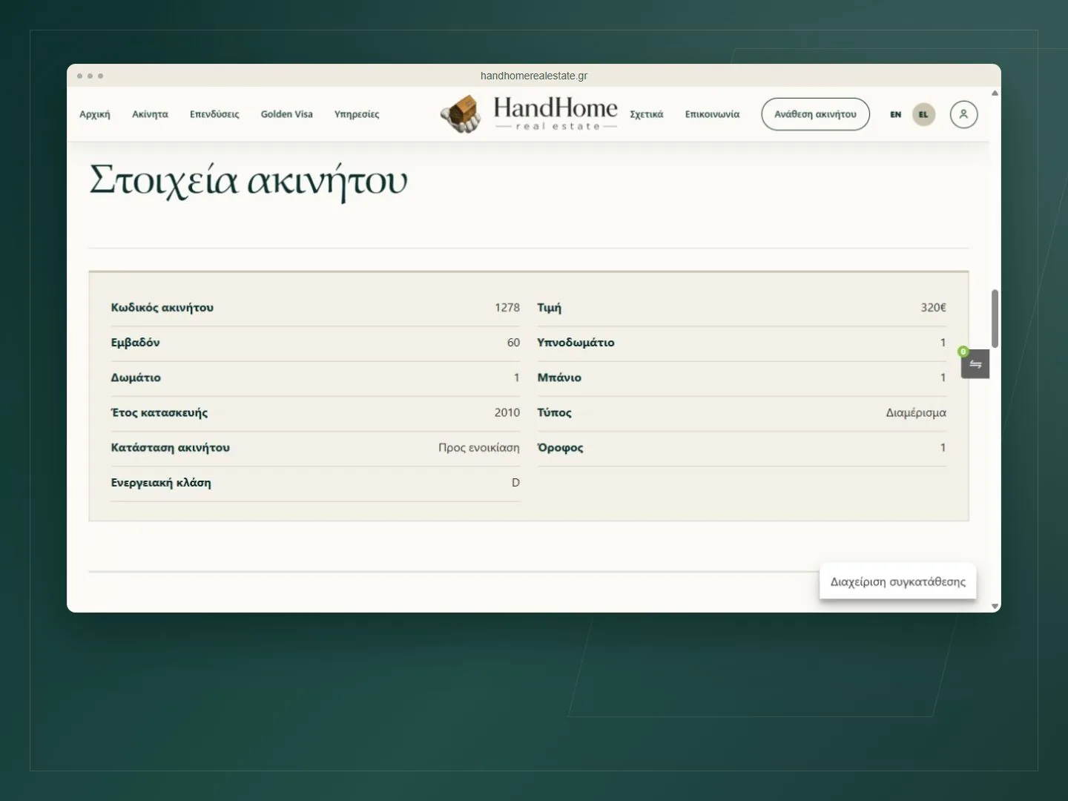Go to Επικοινωνία page
Screen dimensions: 1068x801
(x=712, y=114)
